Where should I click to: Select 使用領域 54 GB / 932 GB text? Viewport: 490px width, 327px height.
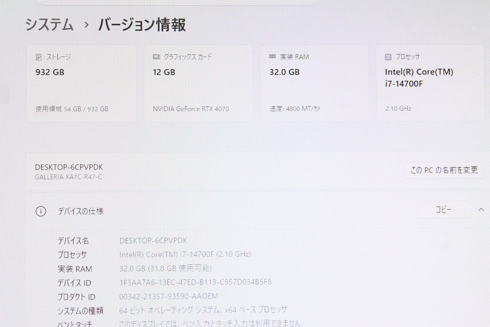pos(72,109)
